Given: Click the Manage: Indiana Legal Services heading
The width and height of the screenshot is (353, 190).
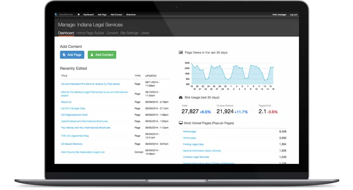Looking at the screenshot, I should pos(90,25).
